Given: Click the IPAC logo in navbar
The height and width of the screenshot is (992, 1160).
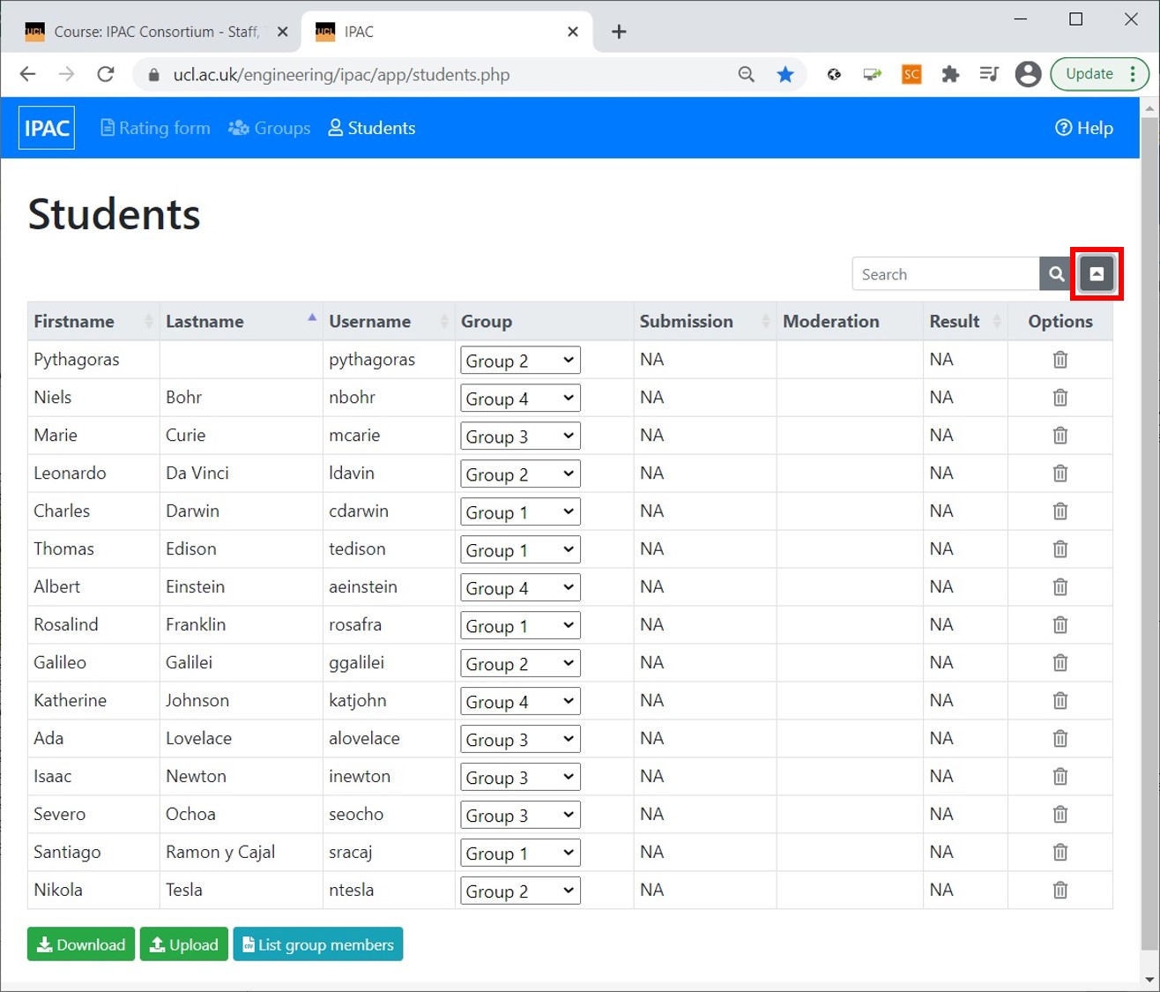Looking at the screenshot, I should coord(47,128).
